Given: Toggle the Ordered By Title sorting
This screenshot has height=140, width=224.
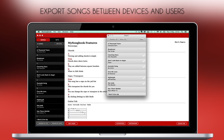Looking at the screenshot, I should click(x=43, y=123).
